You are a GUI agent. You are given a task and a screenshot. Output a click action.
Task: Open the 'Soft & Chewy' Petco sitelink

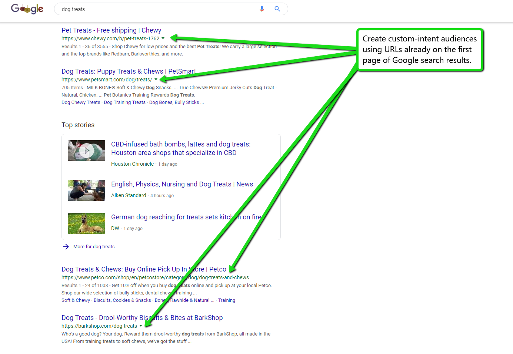coord(76,300)
